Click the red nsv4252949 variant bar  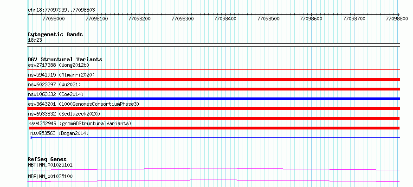pos(214,128)
